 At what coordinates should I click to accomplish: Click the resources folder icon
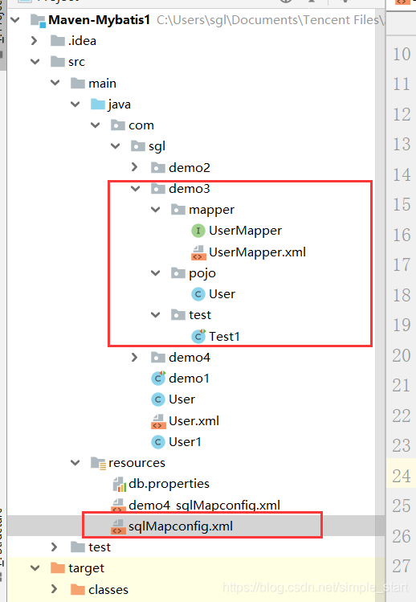click(98, 463)
